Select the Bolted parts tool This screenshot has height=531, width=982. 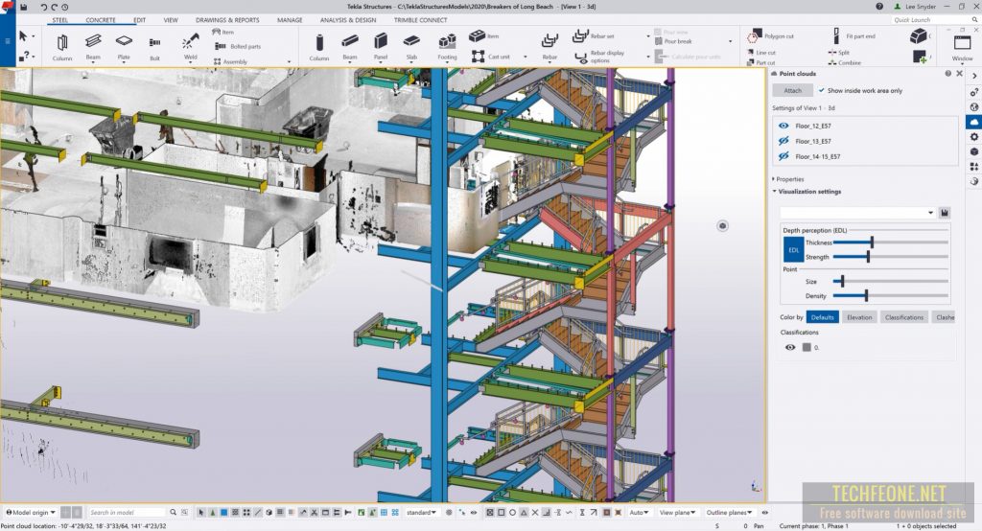tap(238, 46)
